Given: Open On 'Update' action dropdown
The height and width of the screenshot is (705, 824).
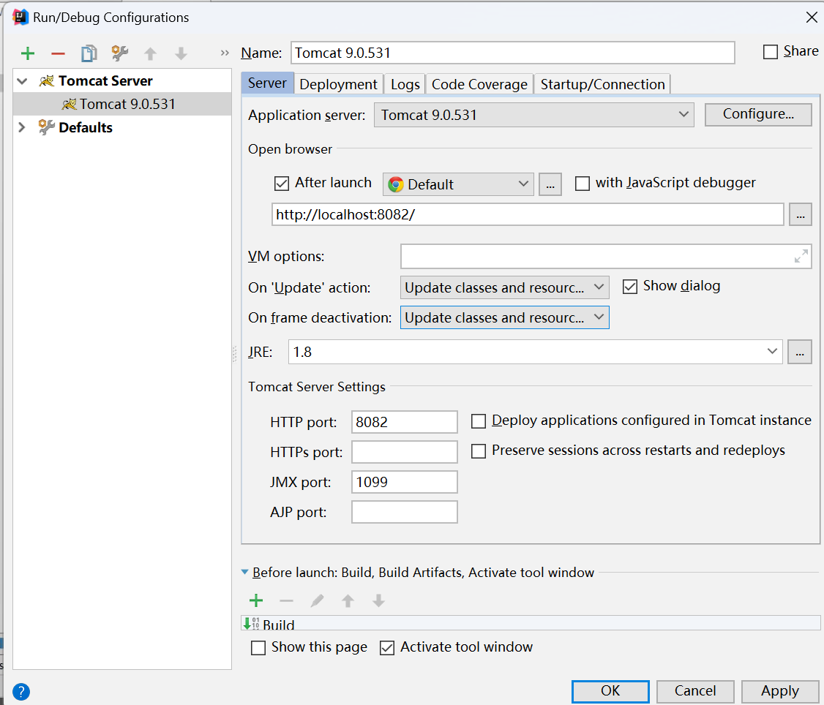Looking at the screenshot, I should tap(504, 287).
